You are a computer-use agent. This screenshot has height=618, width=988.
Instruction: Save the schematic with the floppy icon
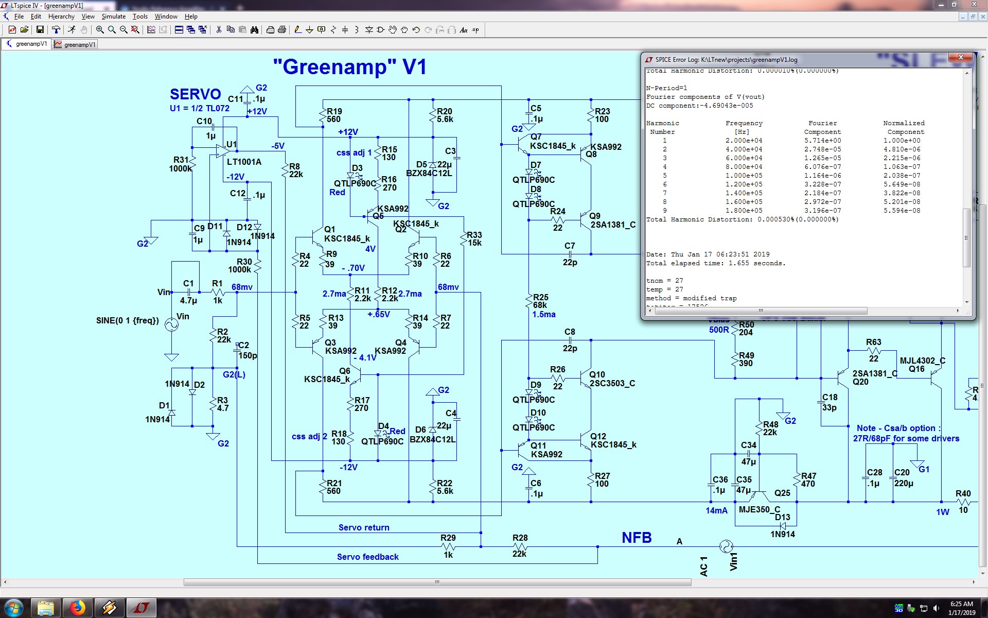40,30
